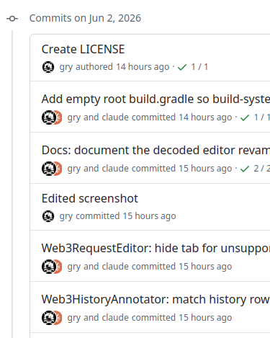Image resolution: width=270 pixels, height=338 pixels.
Task: Open the Create LICENSE commit
Action: 83,49
